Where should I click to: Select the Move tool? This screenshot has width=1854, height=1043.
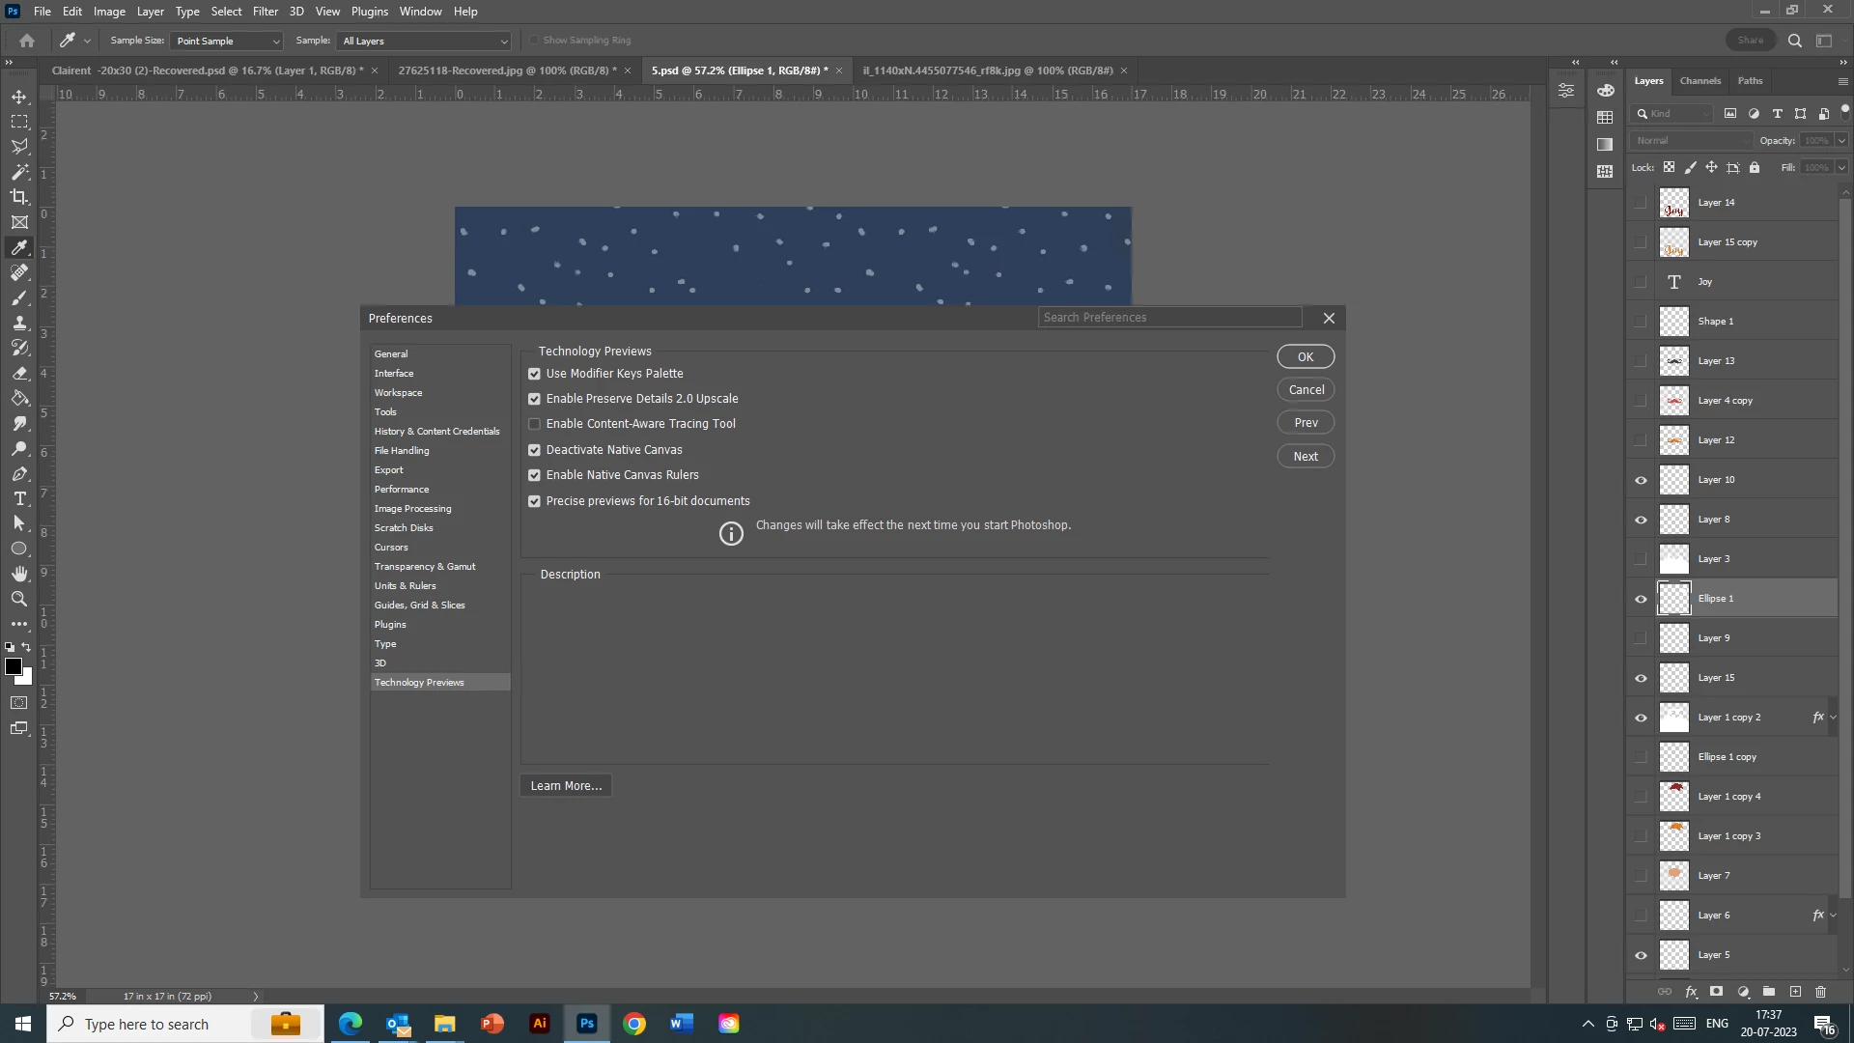click(19, 97)
